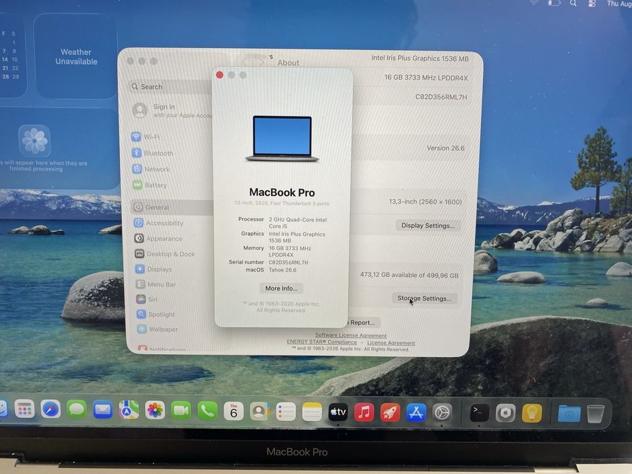The height and width of the screenshot is (474, 632).
Task: Launch Music from the Dock
Action: (x=364, y=413)
